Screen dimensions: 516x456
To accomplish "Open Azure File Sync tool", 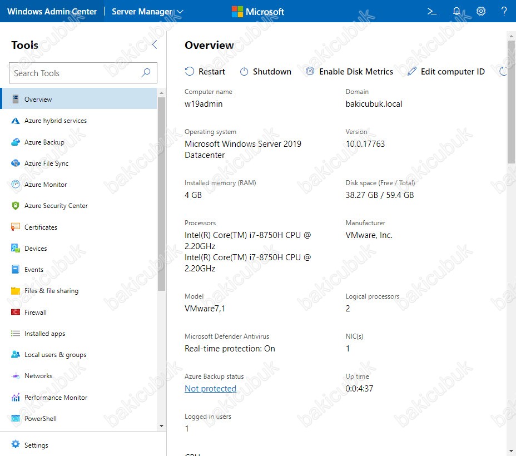I will pos(80,163).
